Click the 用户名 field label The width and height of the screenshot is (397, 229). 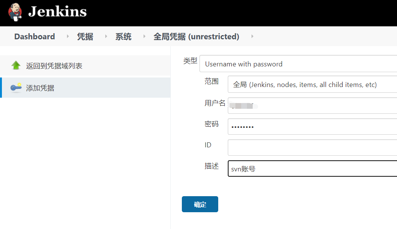215,103
